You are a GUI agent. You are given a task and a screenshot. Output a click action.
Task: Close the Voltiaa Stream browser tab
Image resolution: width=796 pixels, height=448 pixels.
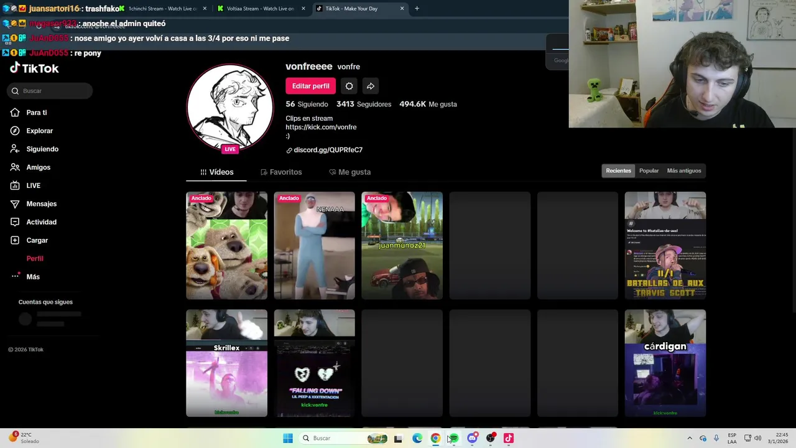coord(303,9)
